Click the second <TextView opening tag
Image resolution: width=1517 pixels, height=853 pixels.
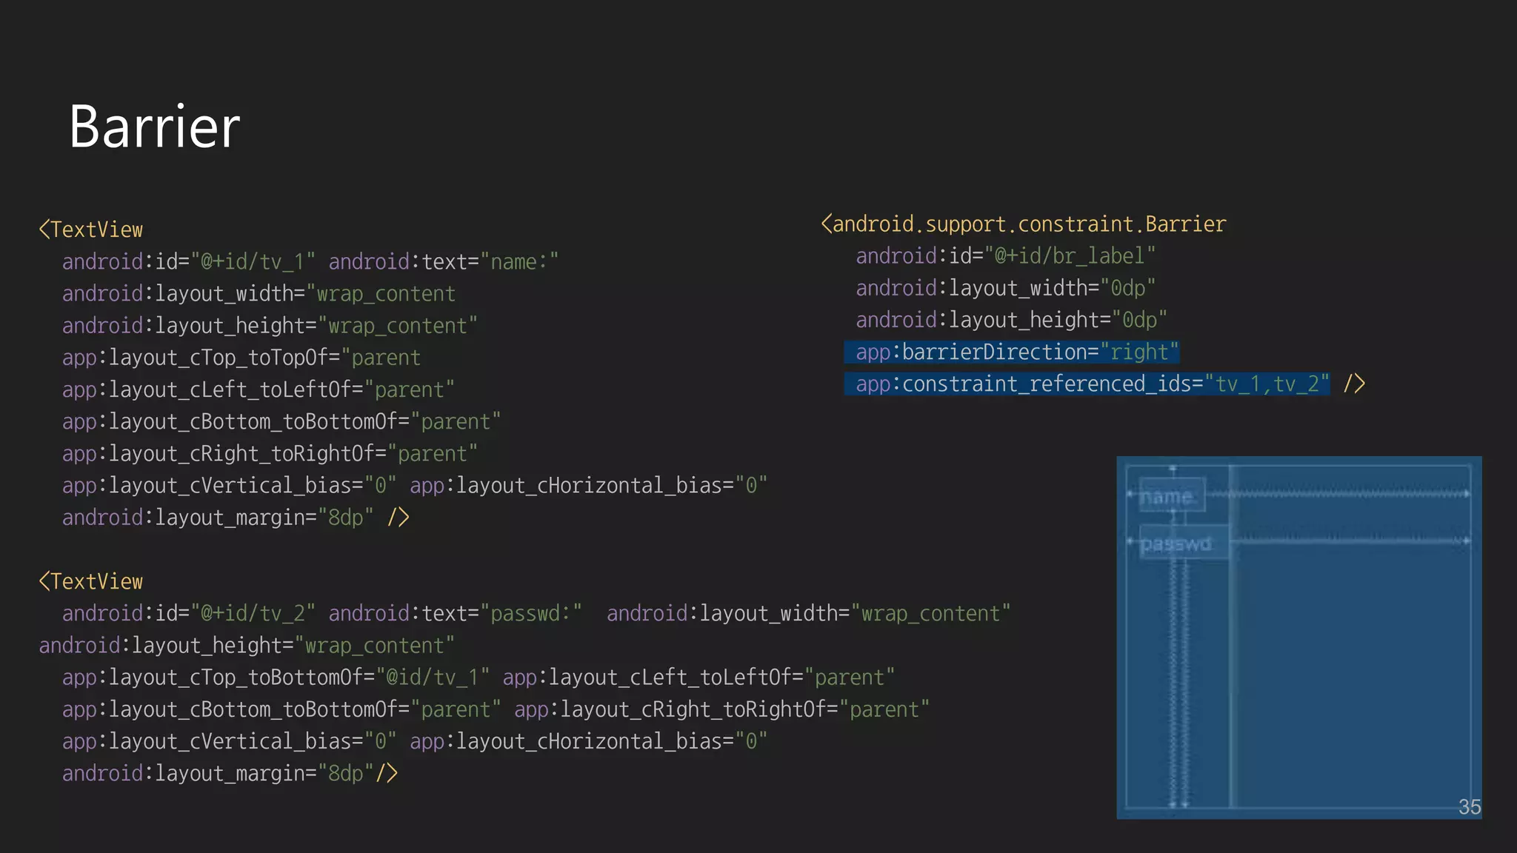click(x=91, y=581)
